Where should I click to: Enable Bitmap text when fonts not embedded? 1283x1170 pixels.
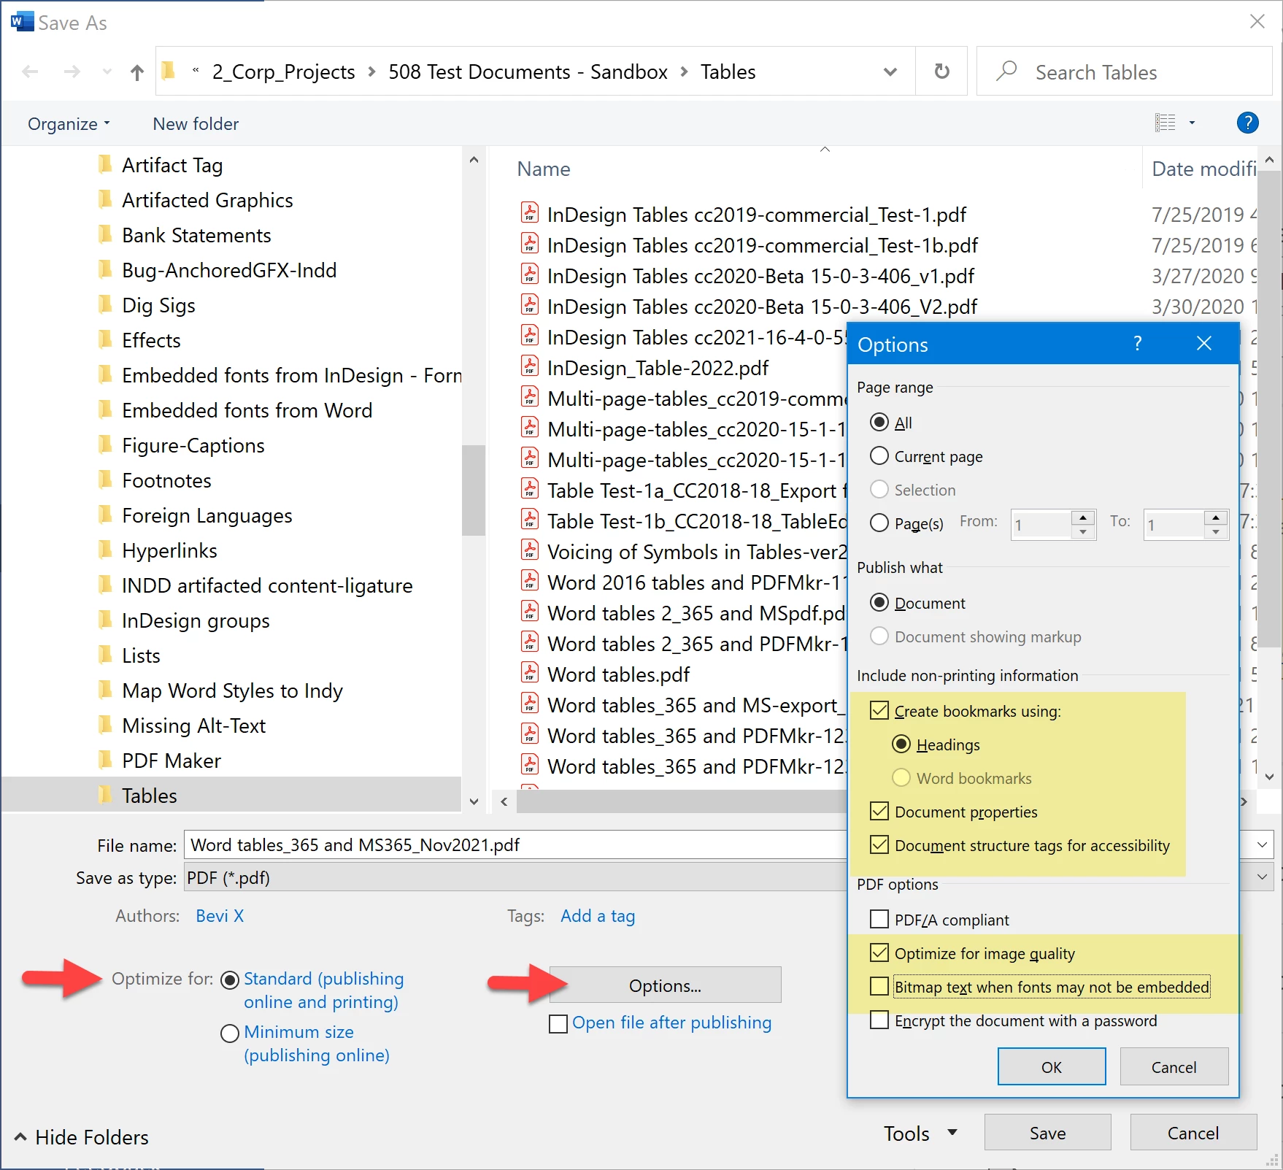[879, 987]
